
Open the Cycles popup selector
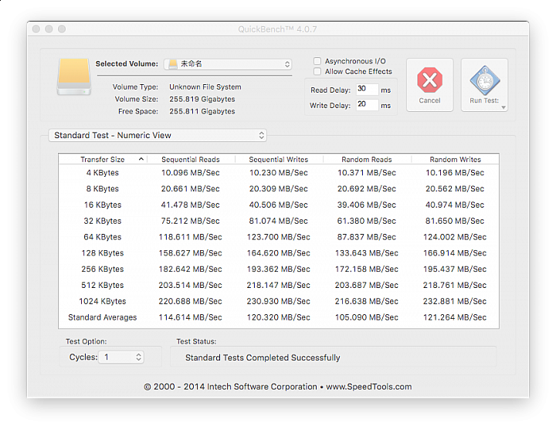(121, 357)
